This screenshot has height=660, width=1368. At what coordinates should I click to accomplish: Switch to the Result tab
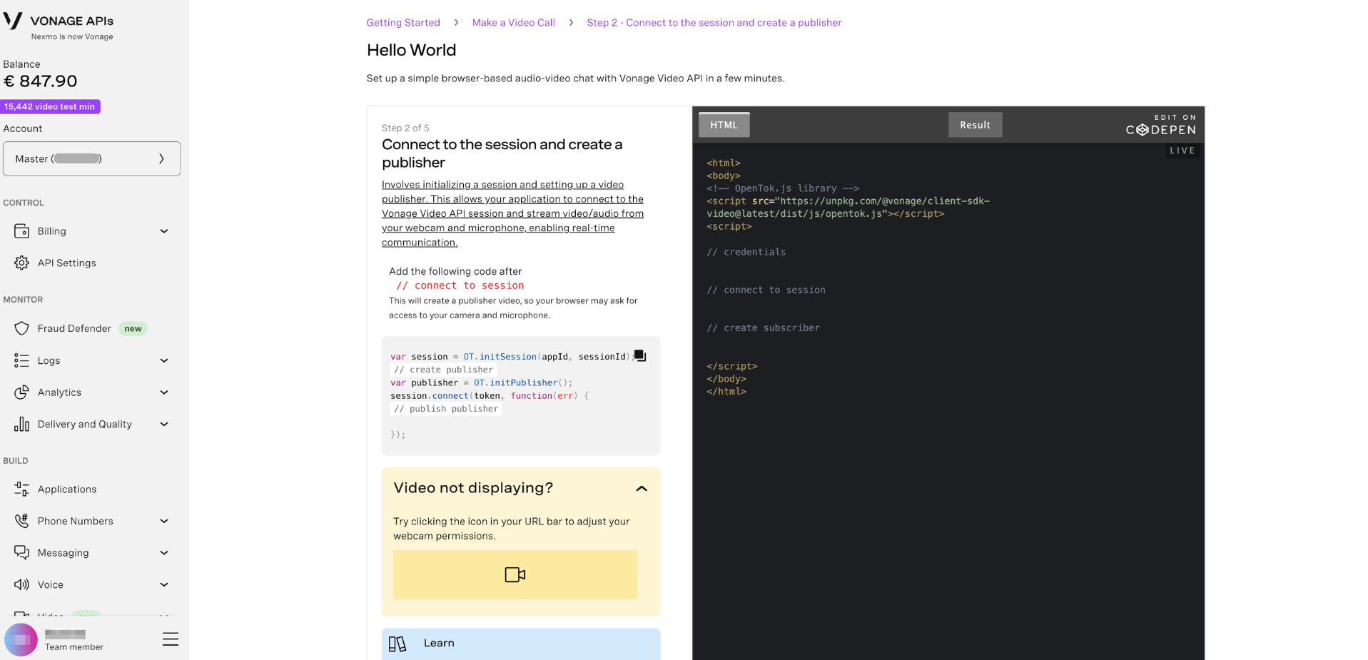[x=975, y=125]
